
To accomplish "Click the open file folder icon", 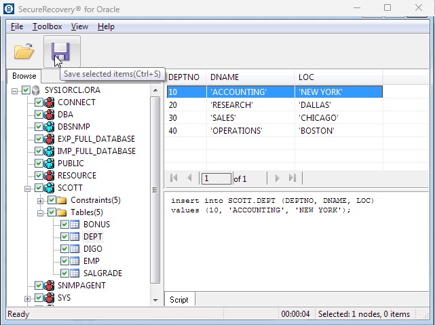I will 24,51.
